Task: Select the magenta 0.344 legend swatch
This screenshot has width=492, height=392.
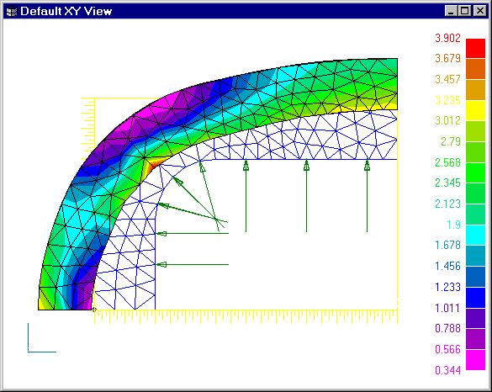Action: [x=475, y=360]
